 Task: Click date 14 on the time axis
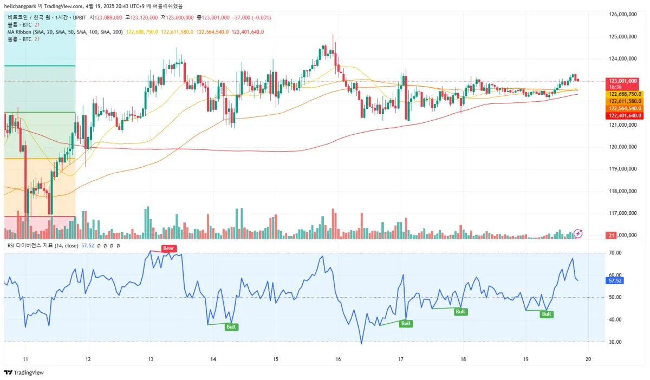point(213,359)
